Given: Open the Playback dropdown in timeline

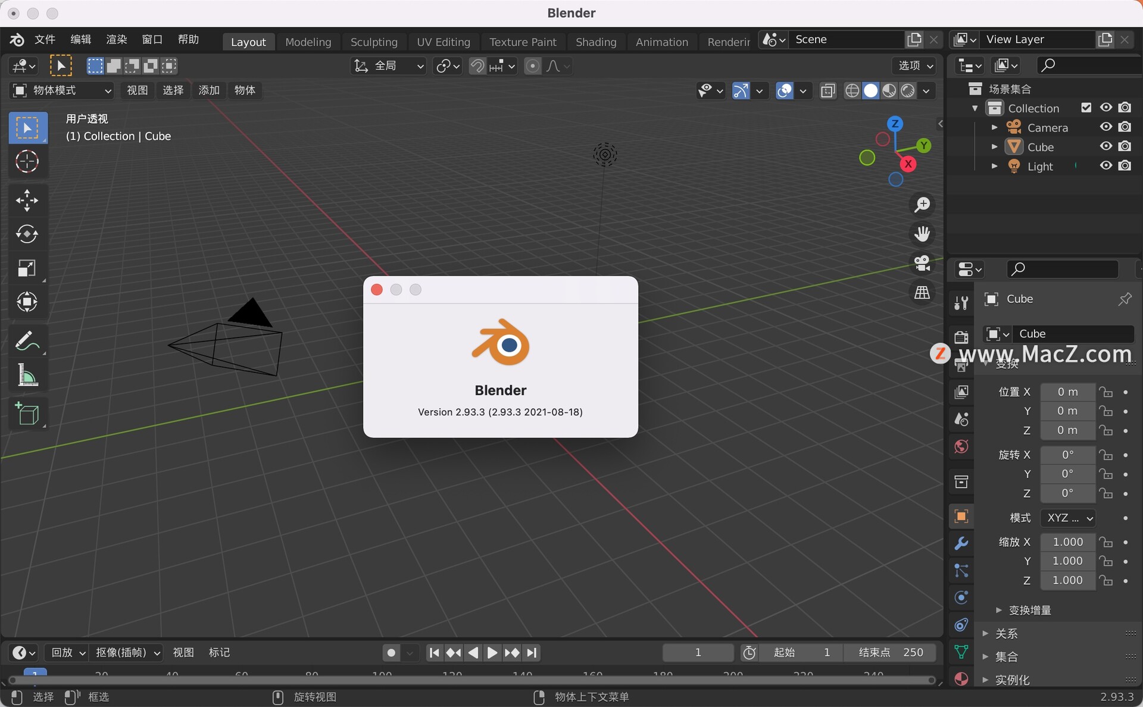Looking at the screenshot, I should point(68,653).
